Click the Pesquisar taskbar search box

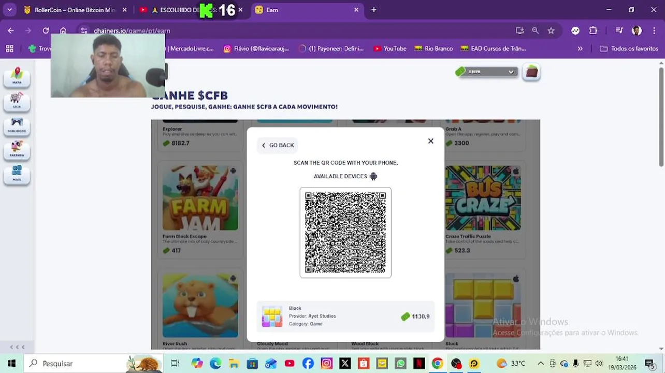(93, 363)
